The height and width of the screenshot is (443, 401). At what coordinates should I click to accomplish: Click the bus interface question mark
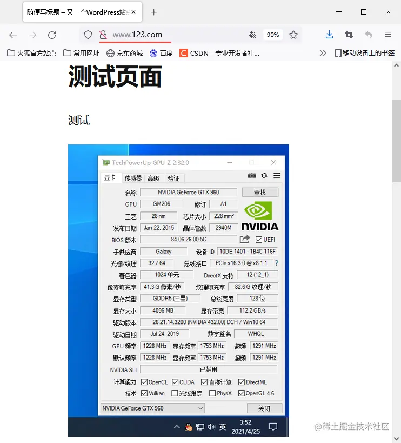click(277, 263)
